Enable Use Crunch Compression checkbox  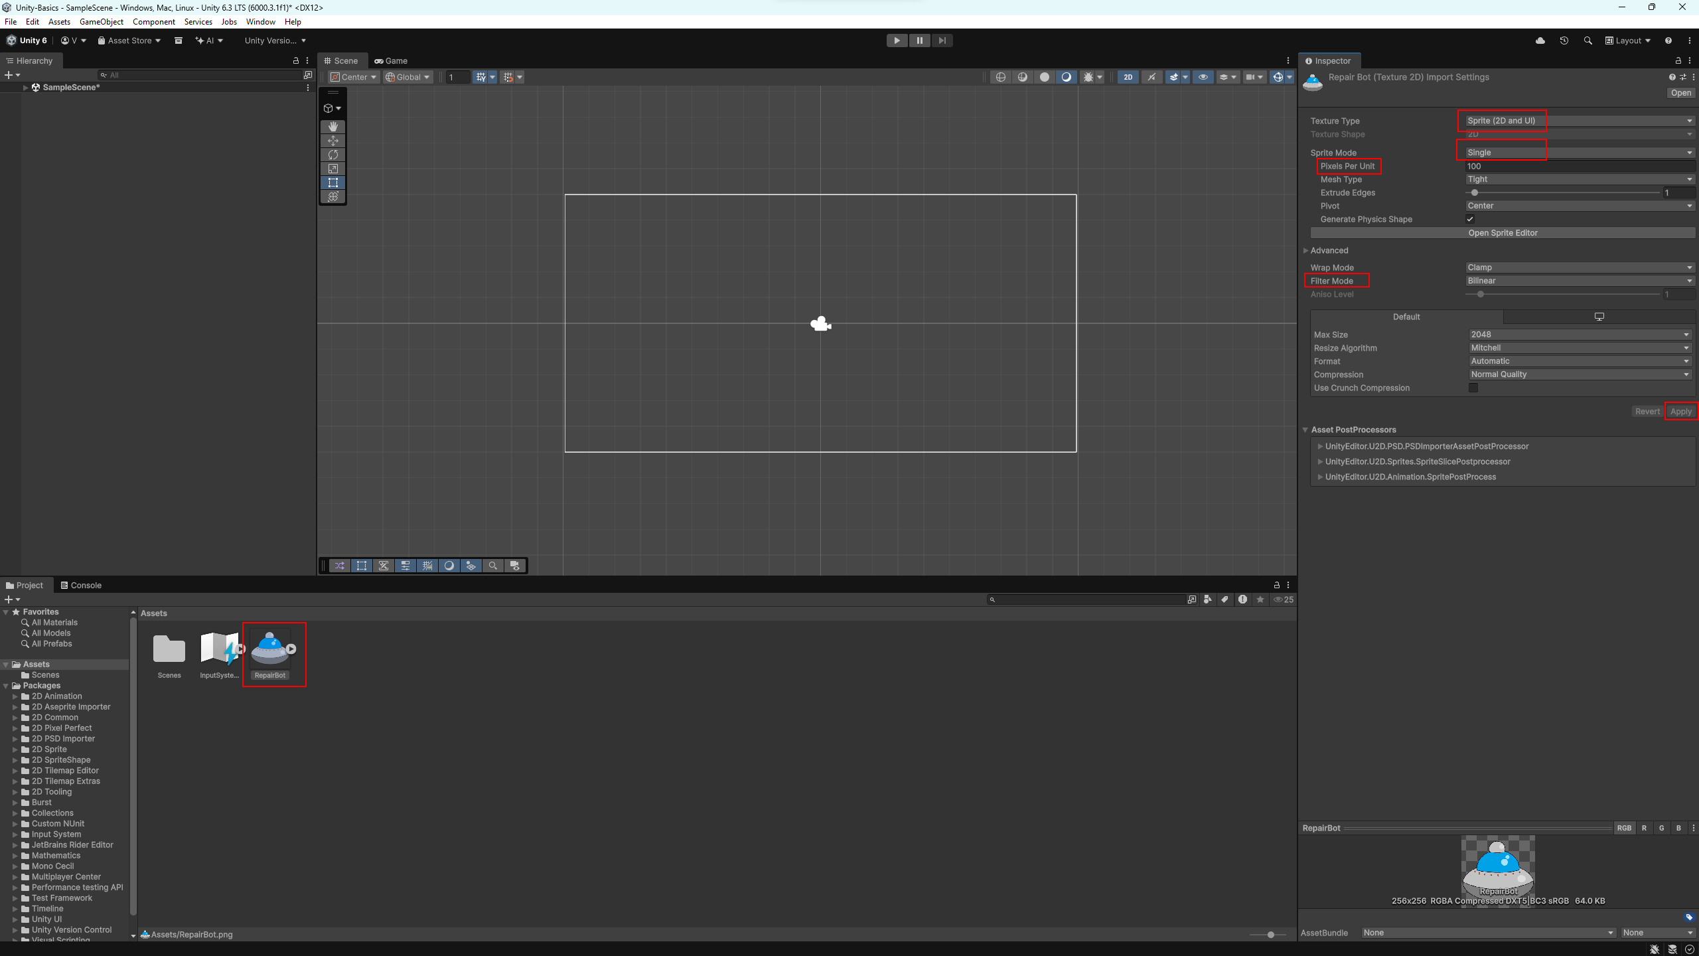point(1473,388)
